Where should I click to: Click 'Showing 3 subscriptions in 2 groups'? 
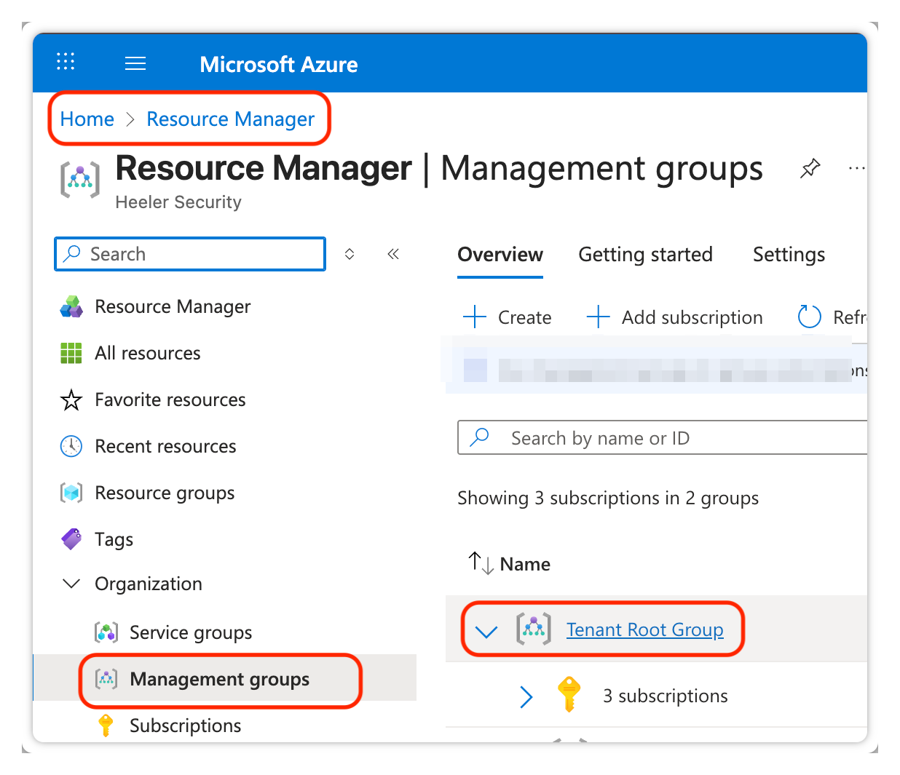coord(608,498)
